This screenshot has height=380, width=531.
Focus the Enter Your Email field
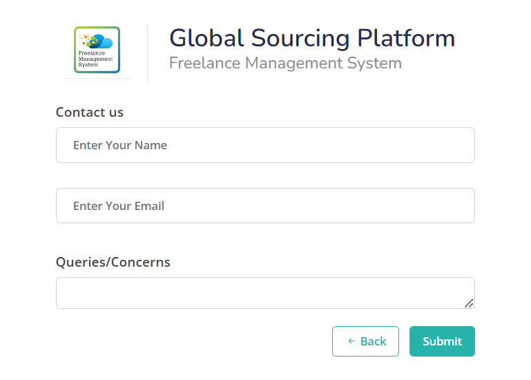click(265, 206)
